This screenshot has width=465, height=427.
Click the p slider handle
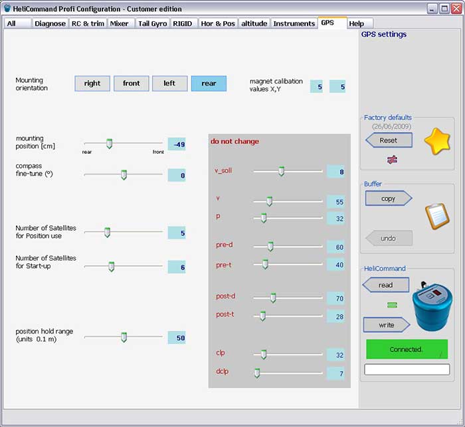tap(263, 218)
